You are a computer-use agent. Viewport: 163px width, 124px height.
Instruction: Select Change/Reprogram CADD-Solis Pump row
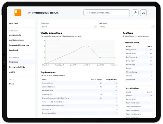pos(80,98)
